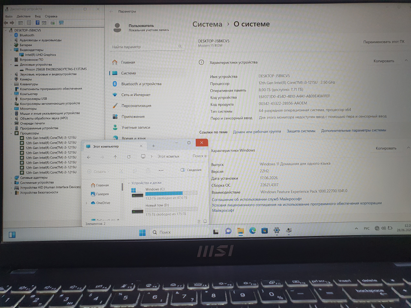Open Соглашение об использовании служб Майкрософт link

[256, 199]
